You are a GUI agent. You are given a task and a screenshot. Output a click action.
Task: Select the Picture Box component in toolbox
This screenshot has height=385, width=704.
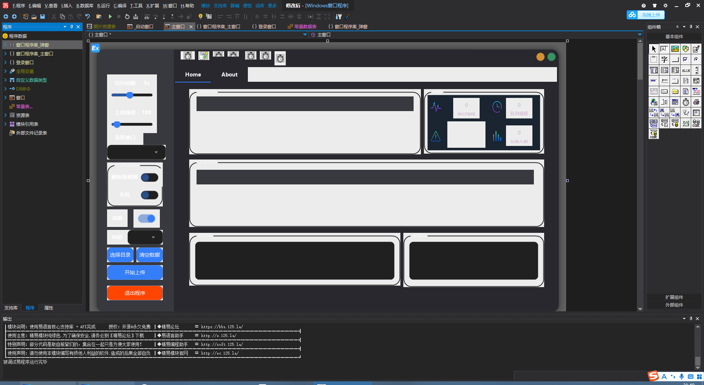675,49
